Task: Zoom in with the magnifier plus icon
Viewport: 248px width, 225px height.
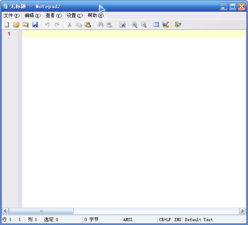Action: (x=134, y=24)
